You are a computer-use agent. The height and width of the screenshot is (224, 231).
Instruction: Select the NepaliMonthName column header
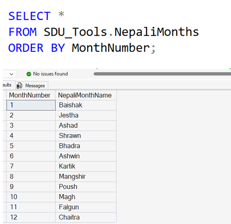pyautogui.click(x=86, y=95)
